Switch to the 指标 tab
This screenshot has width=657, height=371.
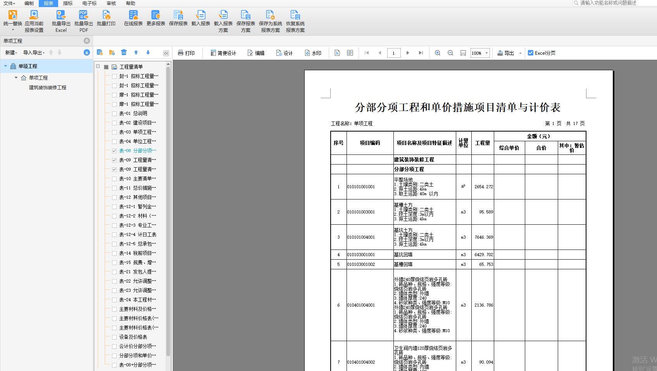click(x=68, y=3)
